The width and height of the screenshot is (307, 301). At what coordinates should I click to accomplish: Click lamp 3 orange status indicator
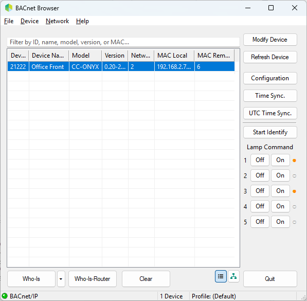[x=294, y=191]
